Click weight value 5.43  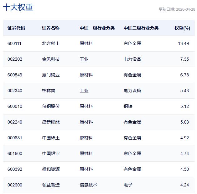coord(184,91)
